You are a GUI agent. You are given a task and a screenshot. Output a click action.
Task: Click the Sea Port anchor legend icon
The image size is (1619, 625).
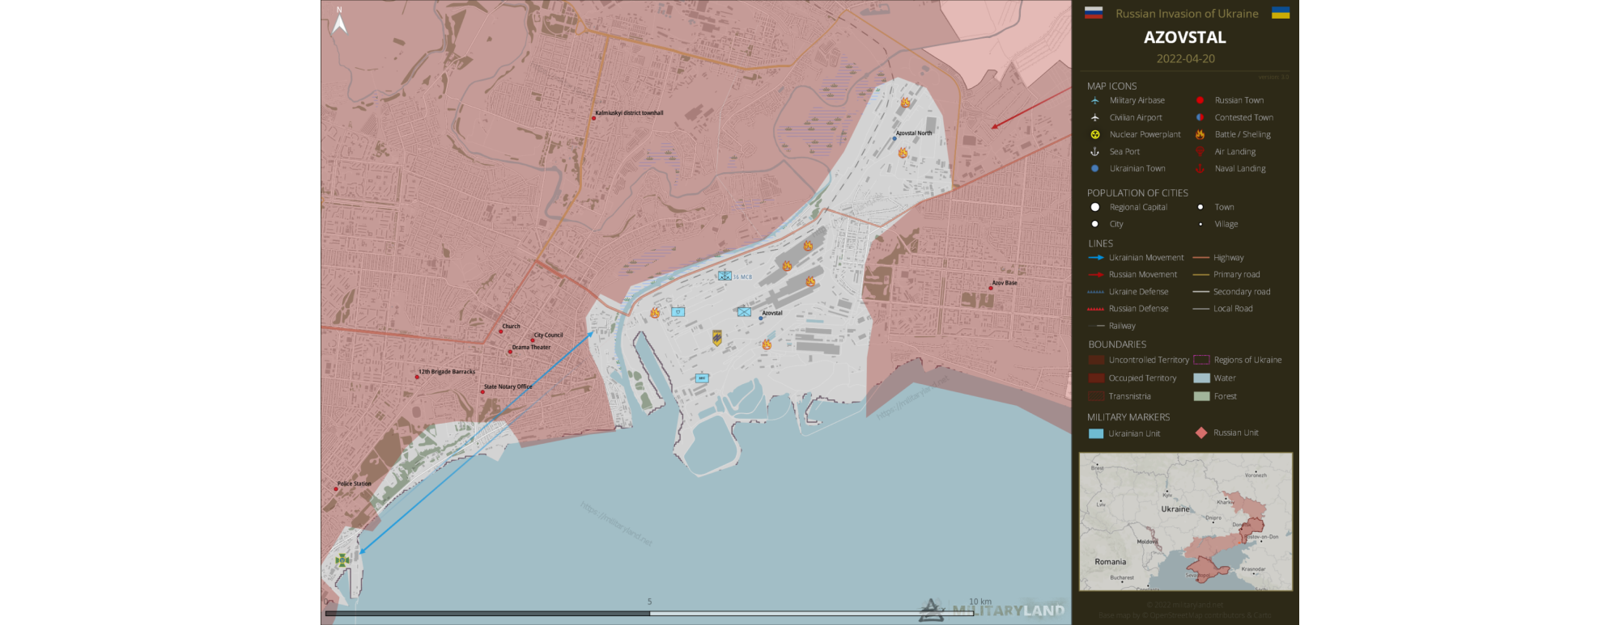coord(1095,151)
